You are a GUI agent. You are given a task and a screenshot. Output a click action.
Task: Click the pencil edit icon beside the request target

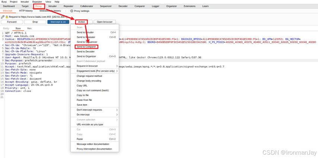[3, 17]
